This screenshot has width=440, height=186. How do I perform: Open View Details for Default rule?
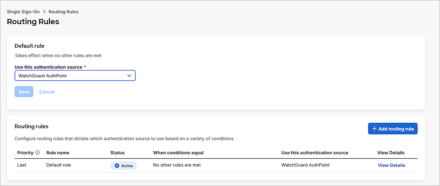point(391,165)
